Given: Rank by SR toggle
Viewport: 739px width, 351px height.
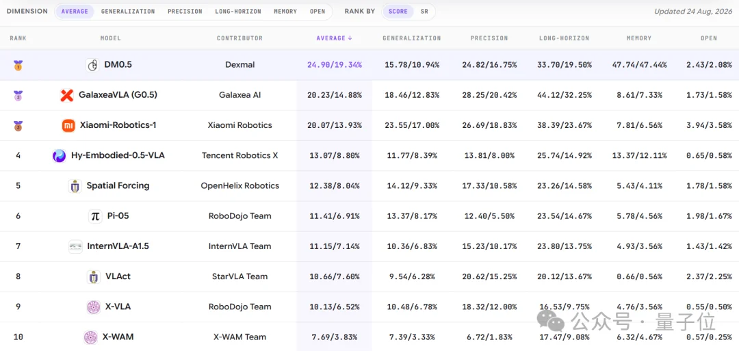Looking at the screenshot, I should coord(425,12).
